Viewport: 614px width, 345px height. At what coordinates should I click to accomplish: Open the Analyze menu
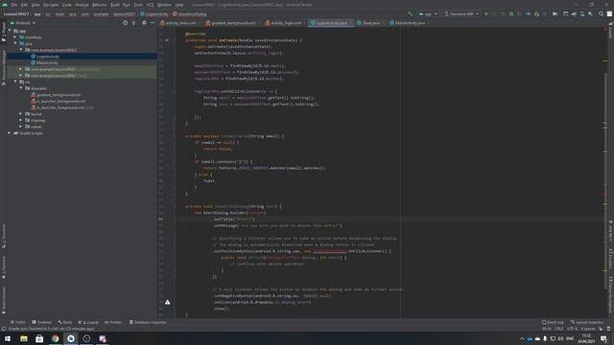click(82, 5)
